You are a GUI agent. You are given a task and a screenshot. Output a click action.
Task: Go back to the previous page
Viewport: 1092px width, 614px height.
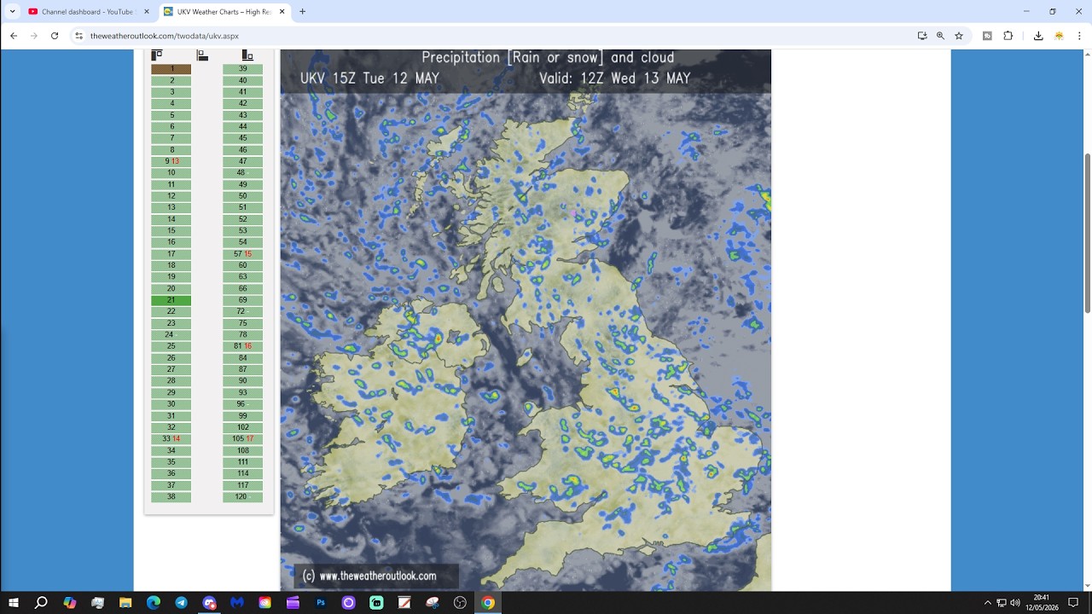pyautogui.click(x=14, y=36)
